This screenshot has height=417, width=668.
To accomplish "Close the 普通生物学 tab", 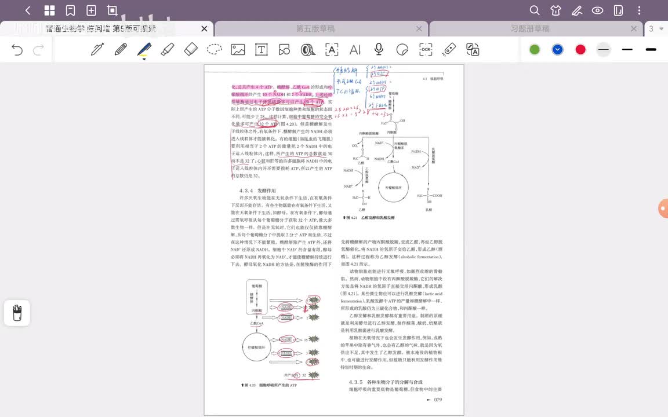I will click(x=205, y=28).
